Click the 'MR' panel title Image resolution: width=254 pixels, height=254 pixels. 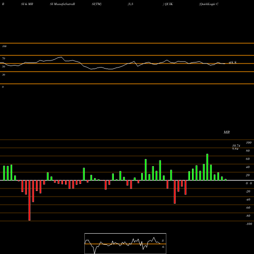(x=227, y=132)
